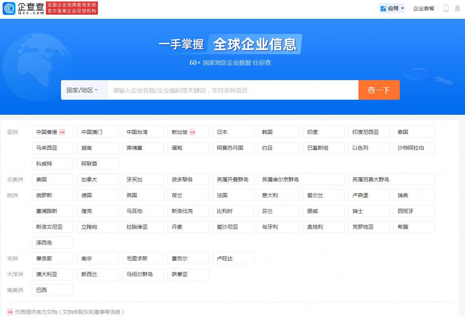
Task: Open the notification bell
Action: click(457, 8)
